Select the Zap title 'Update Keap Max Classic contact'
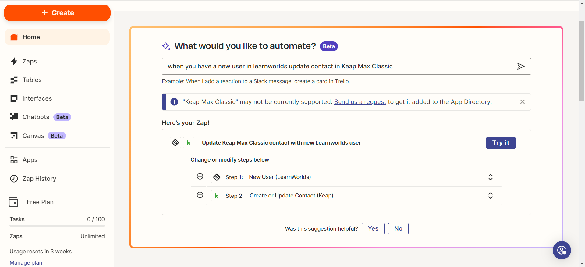This screenshot has width=585, height=267. tap(281, 143)
